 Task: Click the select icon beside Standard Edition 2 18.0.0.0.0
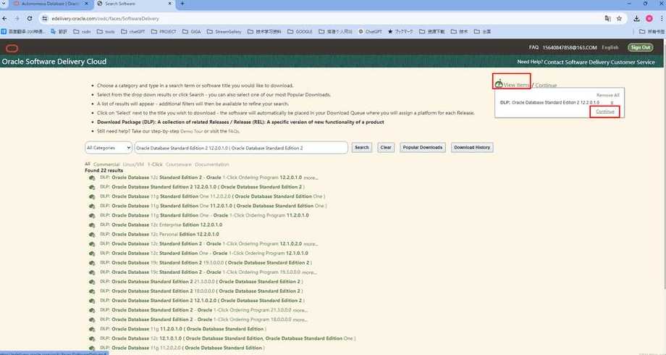pos(92,292)
